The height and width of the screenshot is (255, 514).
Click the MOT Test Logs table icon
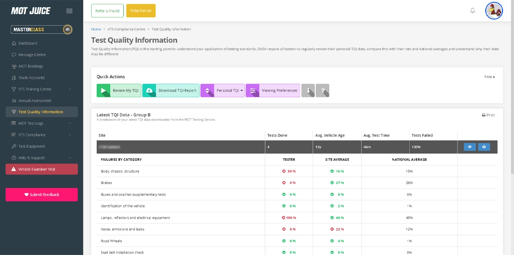tap(14, 123)
